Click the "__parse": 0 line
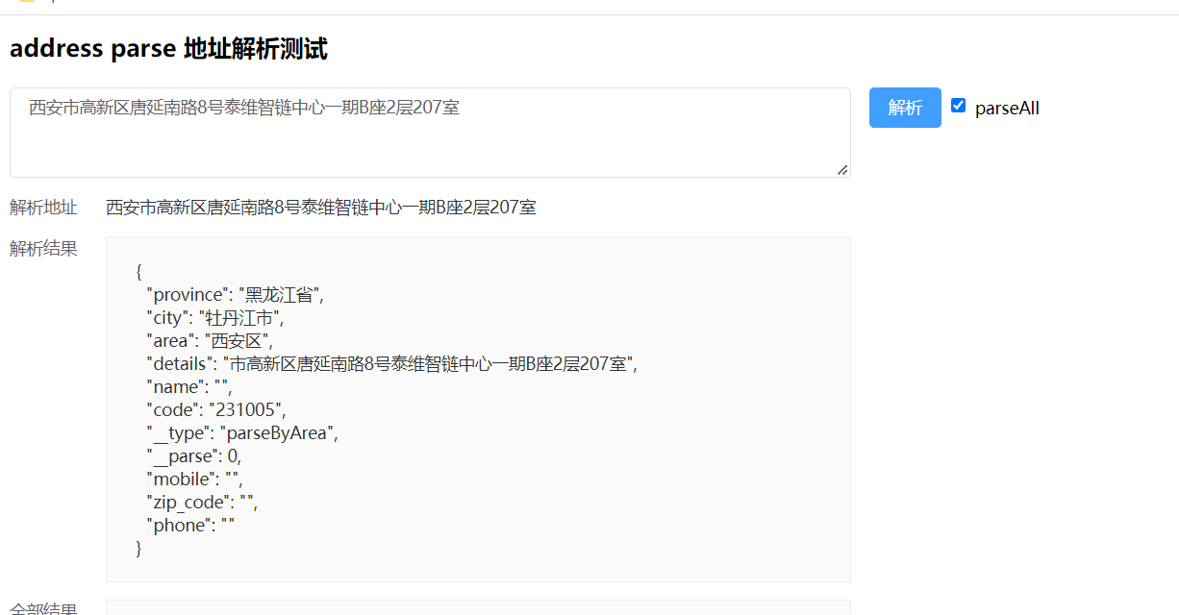Viewport: 1179px width, 615px height. [194, 455]
